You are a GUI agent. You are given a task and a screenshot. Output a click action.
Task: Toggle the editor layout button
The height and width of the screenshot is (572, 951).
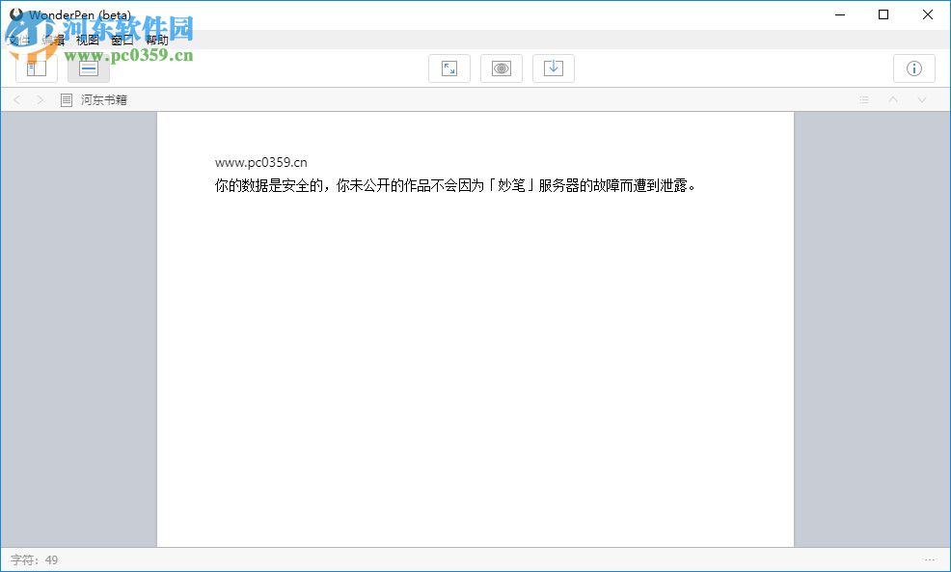pos(88,68)
